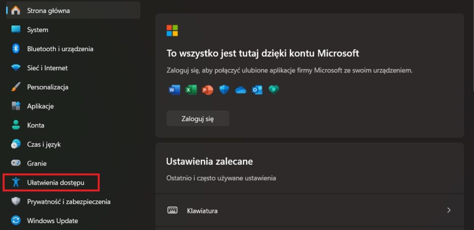This screenshot has width=474, height=230.
Task: Go to Windows Update section
Action: 52,221
